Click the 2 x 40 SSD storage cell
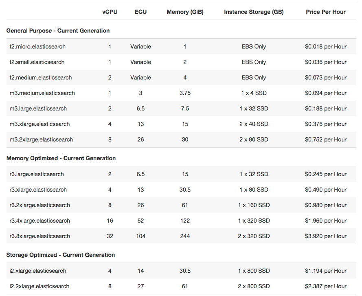Viewport: 362px width, 296px height. pos(254,124)
